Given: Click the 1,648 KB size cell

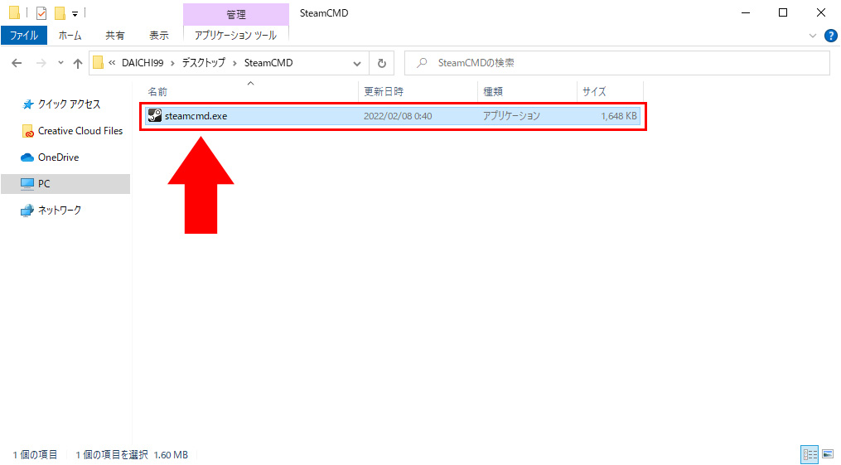Looking at the screenshot, I should point(618,116).
